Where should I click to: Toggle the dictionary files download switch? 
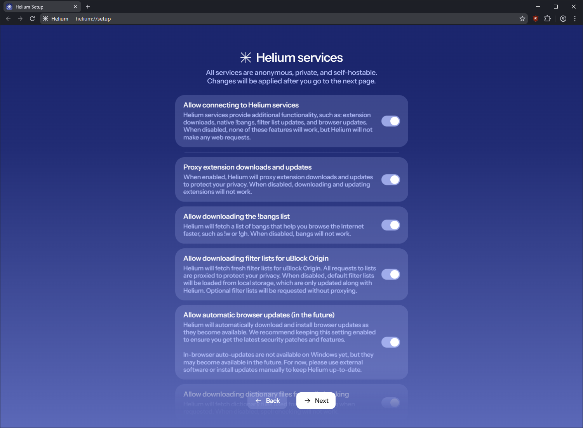pos(391,403)
